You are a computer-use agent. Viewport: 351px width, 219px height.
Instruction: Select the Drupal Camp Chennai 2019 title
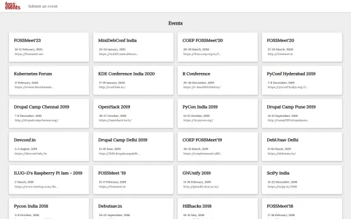pos(42,107)
